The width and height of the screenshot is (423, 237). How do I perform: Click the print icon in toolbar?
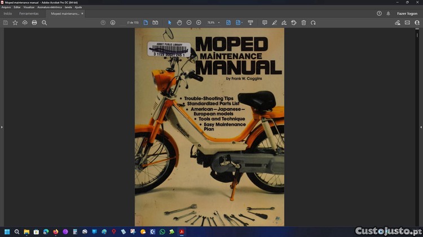[x=34, y=23]
